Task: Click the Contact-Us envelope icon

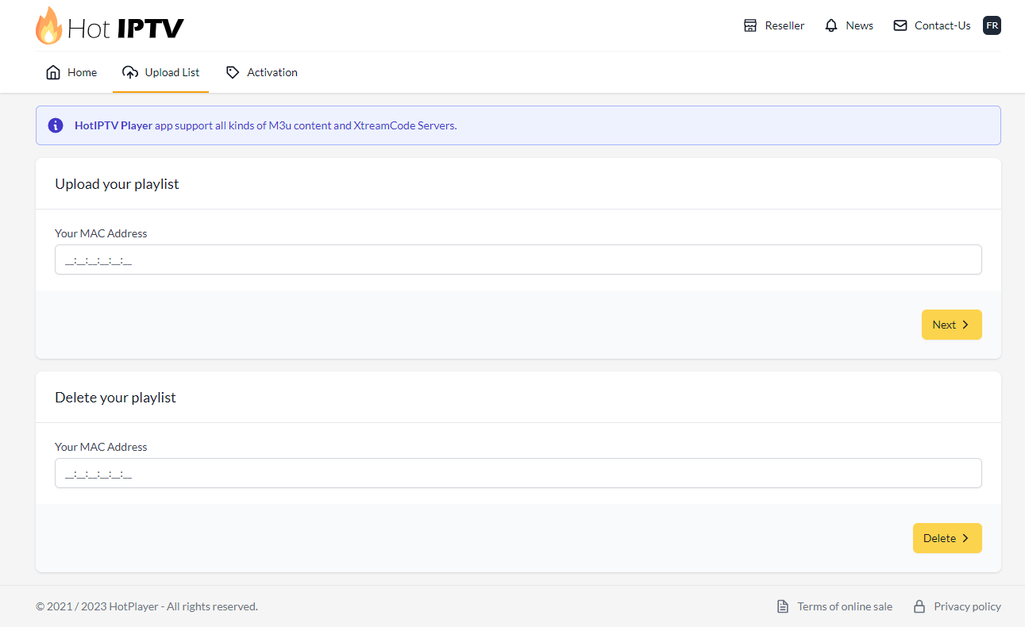Action: pyautogui.click(x=900, y=25)
